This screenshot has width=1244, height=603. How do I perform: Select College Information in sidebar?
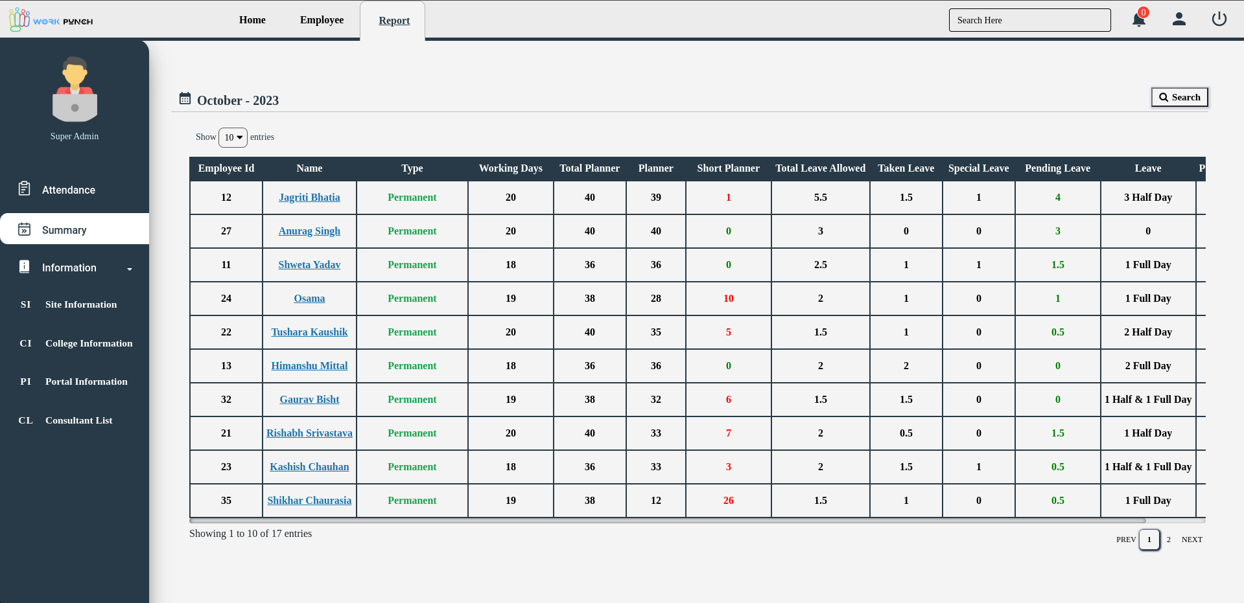88,343
